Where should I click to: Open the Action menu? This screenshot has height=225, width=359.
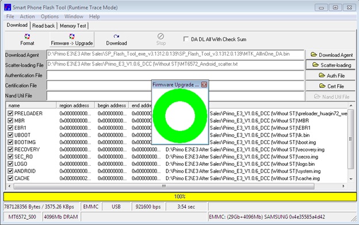(27, 17)
